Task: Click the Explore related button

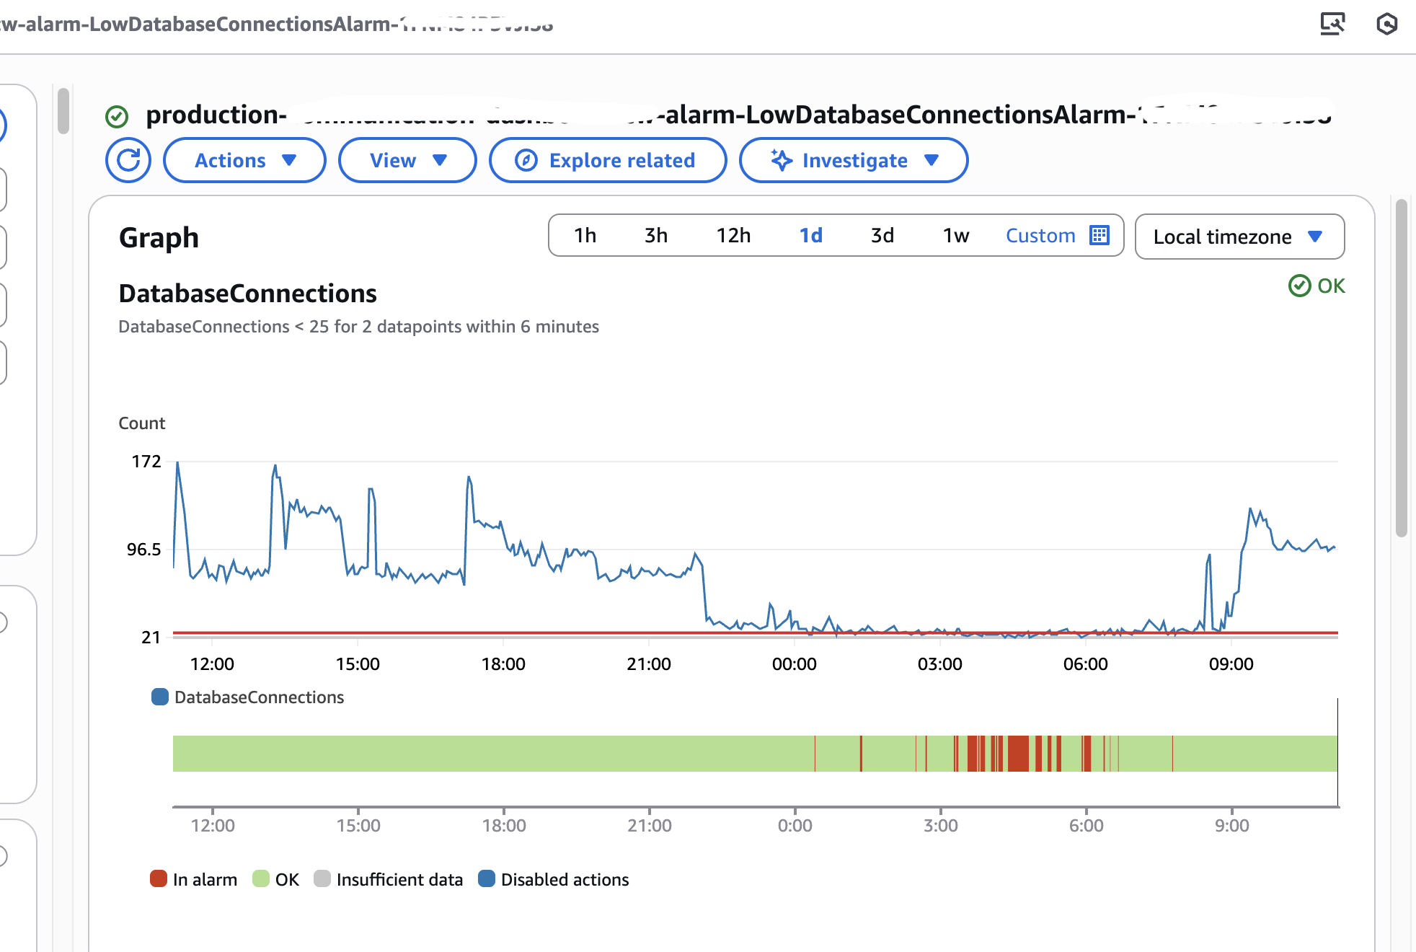Action: (608, 160)
